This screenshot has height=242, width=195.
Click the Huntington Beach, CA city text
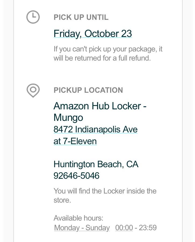click(96, 164)
